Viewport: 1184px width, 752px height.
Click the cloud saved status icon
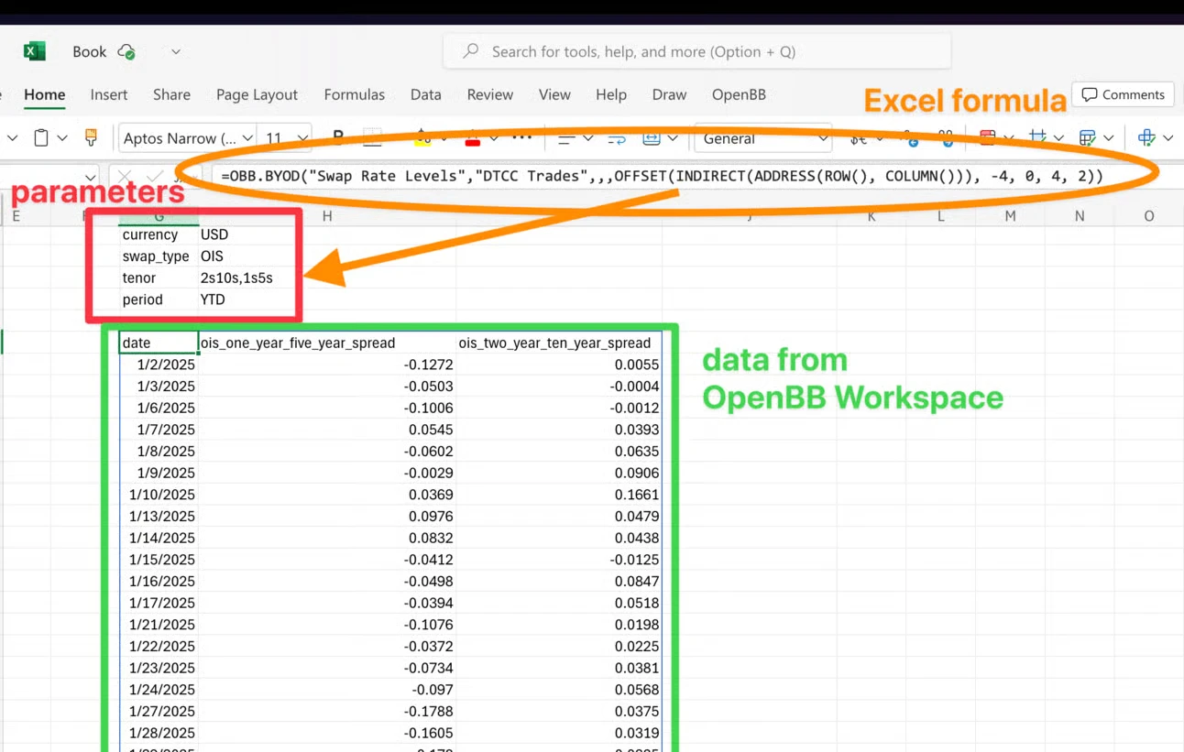(x=126, y=52)
